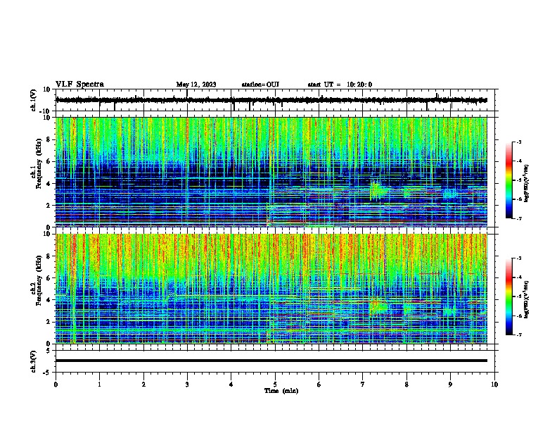This screenshot has height=431, width=557.
Task: Click the "6" kHz tick on the ch.2 frequency axis
Action: 49,277
